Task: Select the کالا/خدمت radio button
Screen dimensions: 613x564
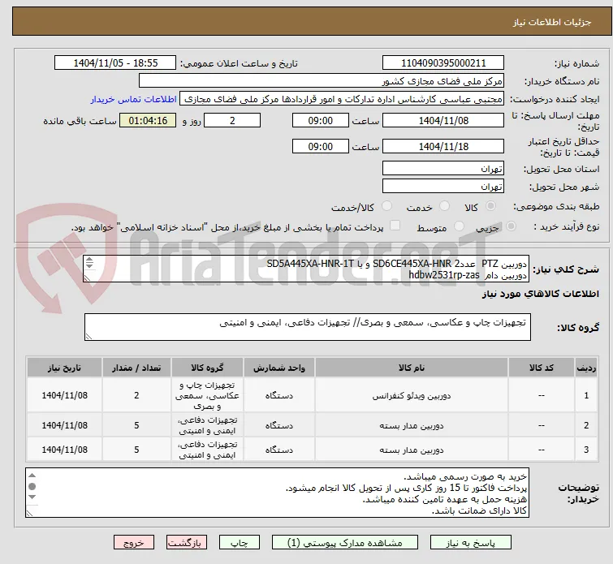Action: pyautogui.click(x=386, y=206)
